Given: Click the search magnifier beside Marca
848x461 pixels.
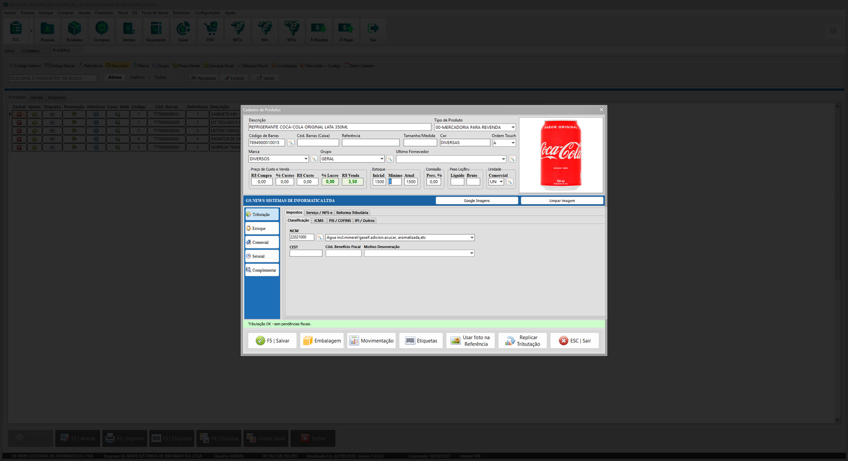Looking at the screenshot, I should pyautogui.click(x=314, y=159).
